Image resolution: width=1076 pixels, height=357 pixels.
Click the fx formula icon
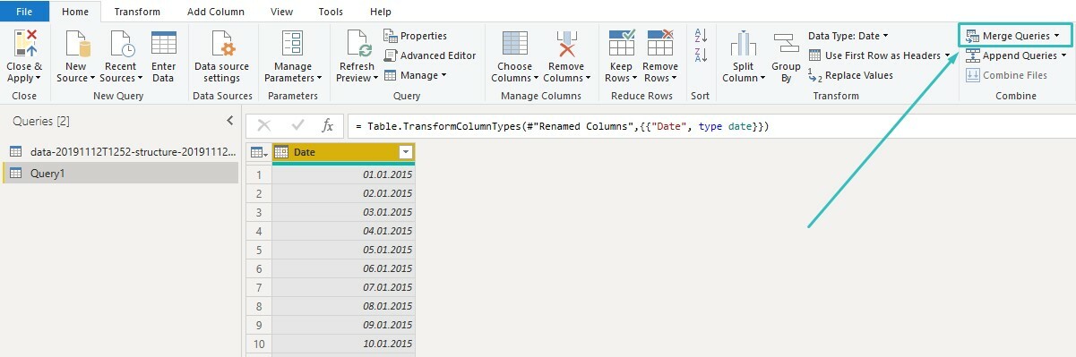click(x=328, y=126)
